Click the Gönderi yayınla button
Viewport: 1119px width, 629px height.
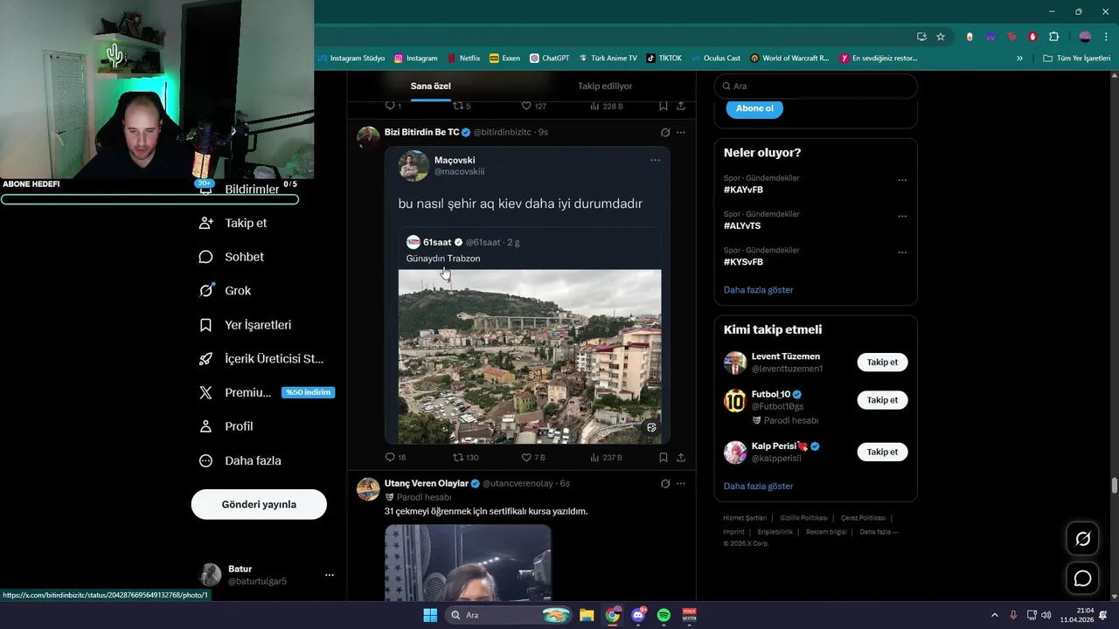259,504
